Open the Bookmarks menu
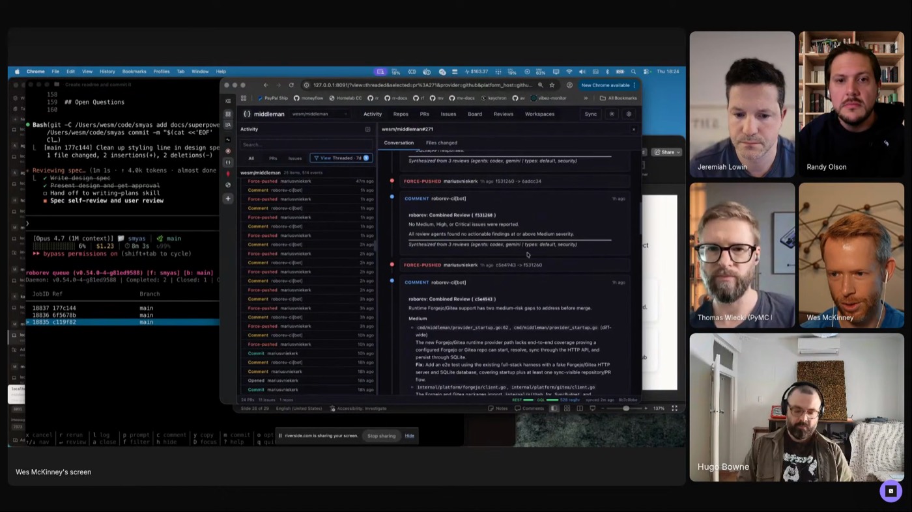Viewport: 912px width, 512px height. click(x=134, y=72)
